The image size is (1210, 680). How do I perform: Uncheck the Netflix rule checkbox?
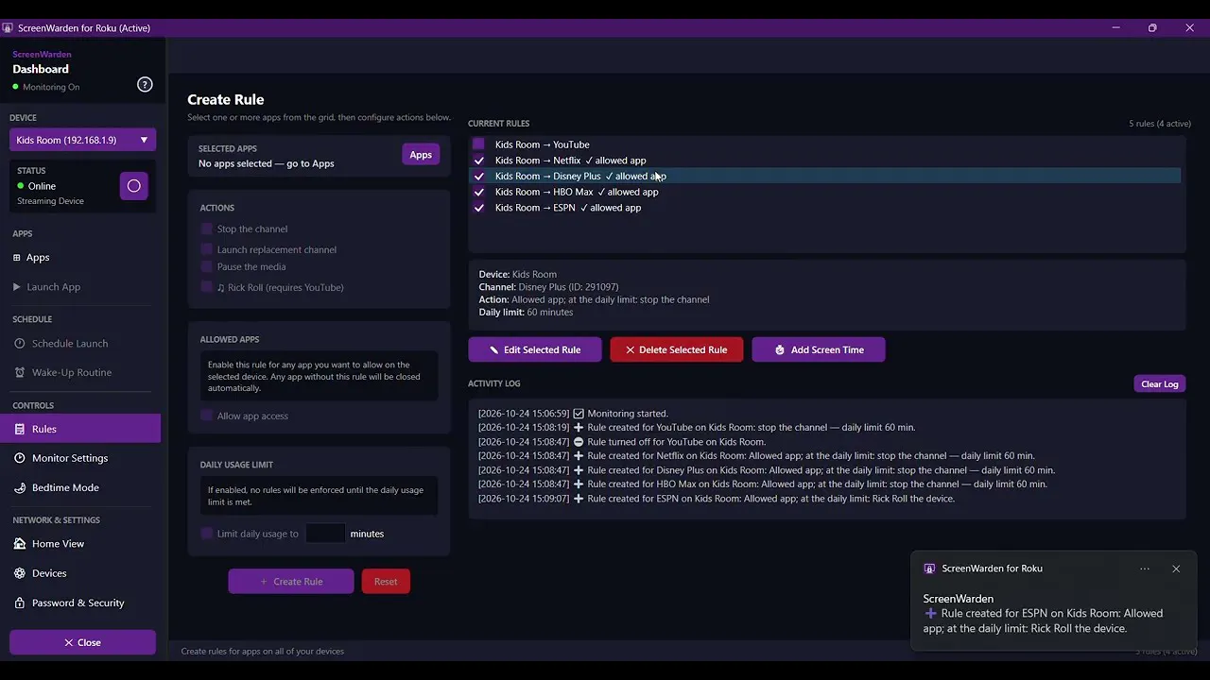478,161
